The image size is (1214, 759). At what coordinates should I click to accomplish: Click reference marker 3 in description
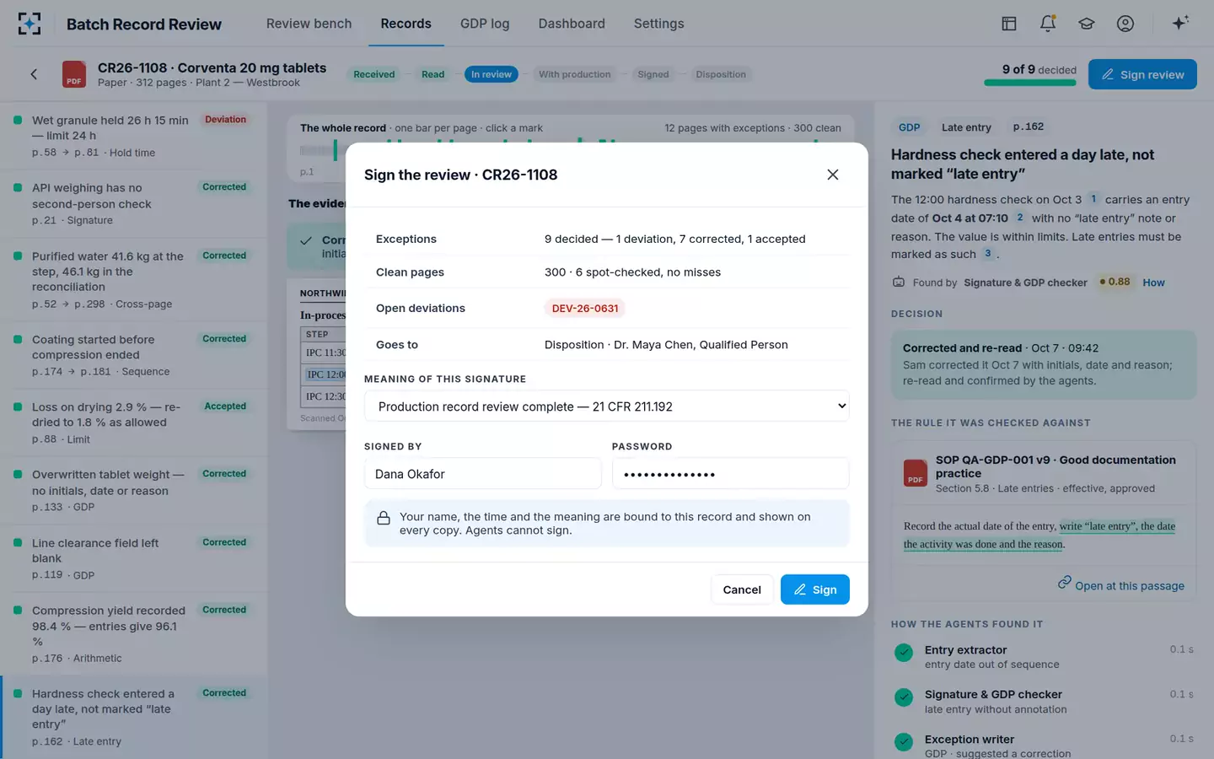pos(987,254)
